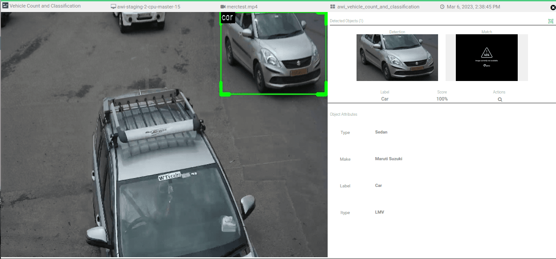Click the grid icon beside awi_vehicle_count_and_classification
The width and height of the screenshot is (556, 259).
333,7
